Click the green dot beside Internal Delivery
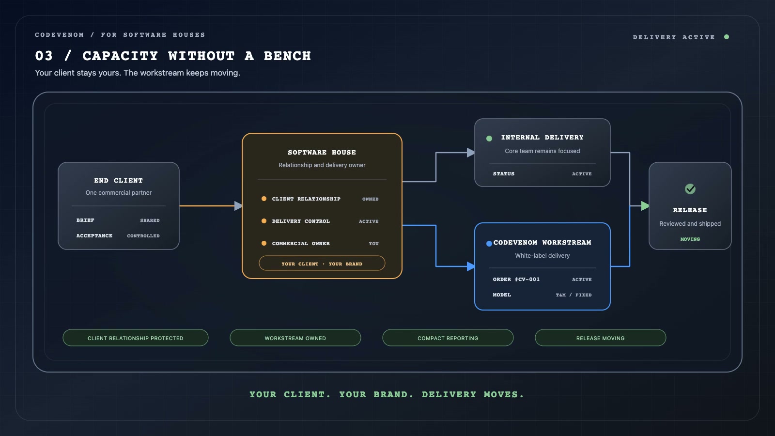The height and width of the screenshot is (436, 775). point(489,139)
